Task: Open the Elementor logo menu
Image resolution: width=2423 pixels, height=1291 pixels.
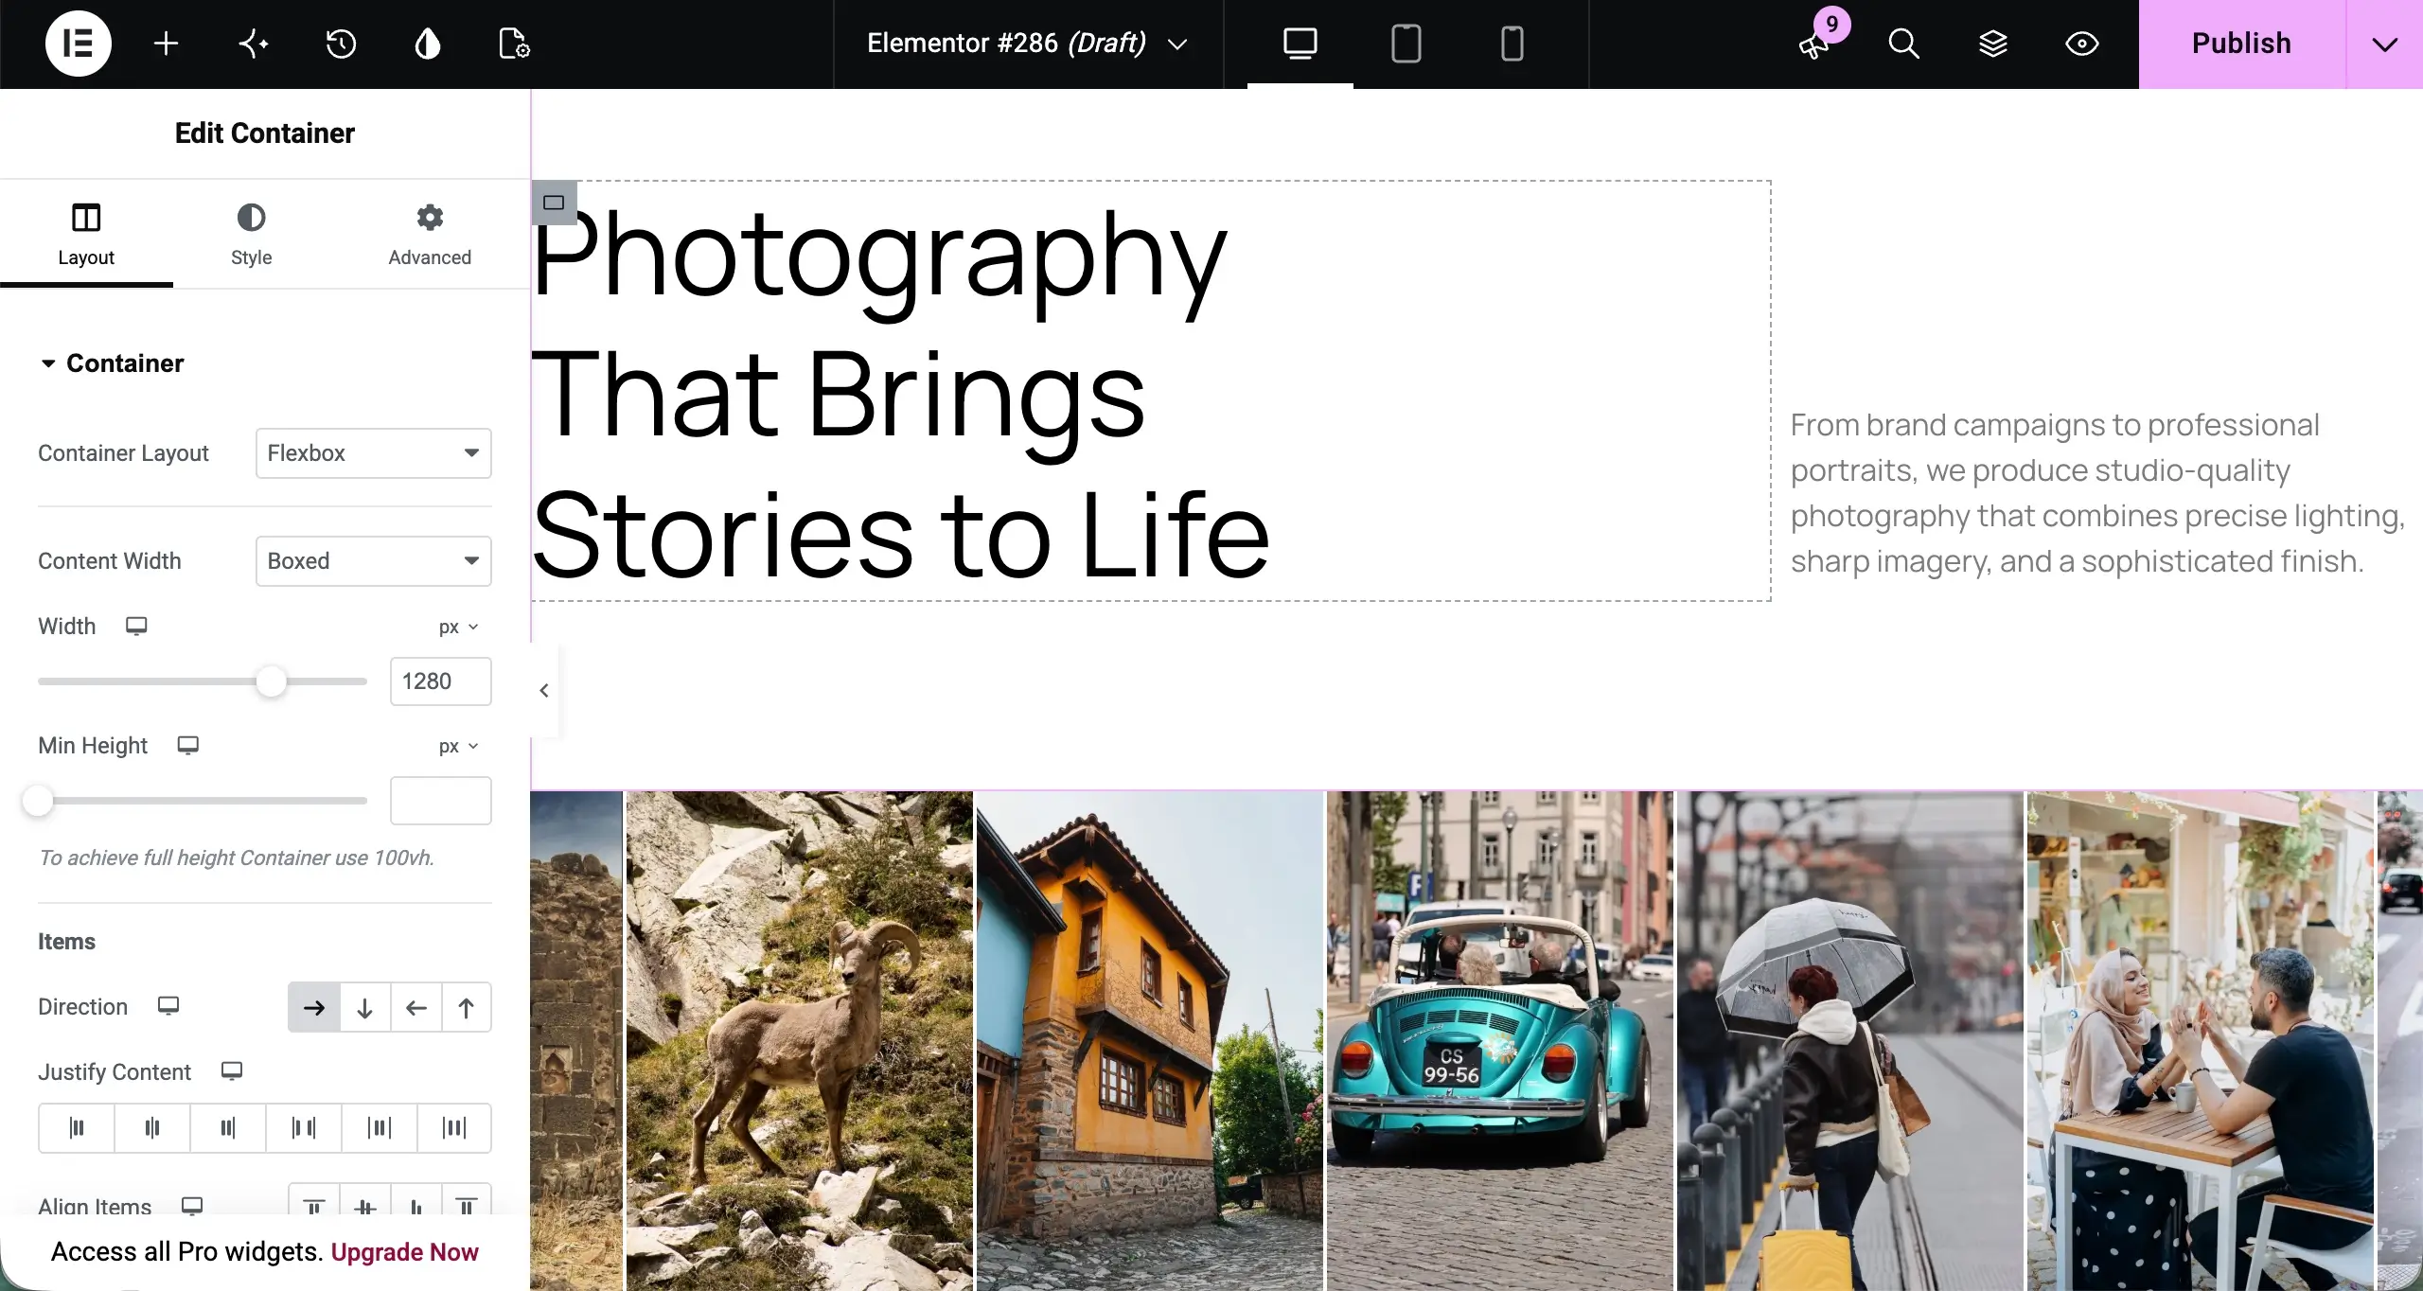Action: (x=79, y=44)
